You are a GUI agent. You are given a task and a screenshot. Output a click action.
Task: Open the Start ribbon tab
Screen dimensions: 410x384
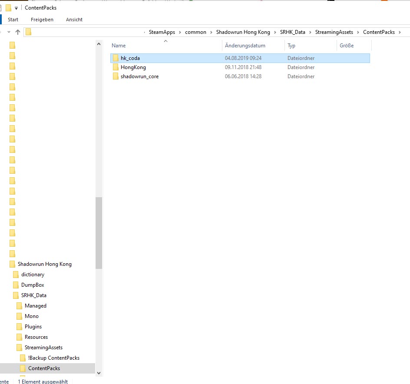pos(13,20)
